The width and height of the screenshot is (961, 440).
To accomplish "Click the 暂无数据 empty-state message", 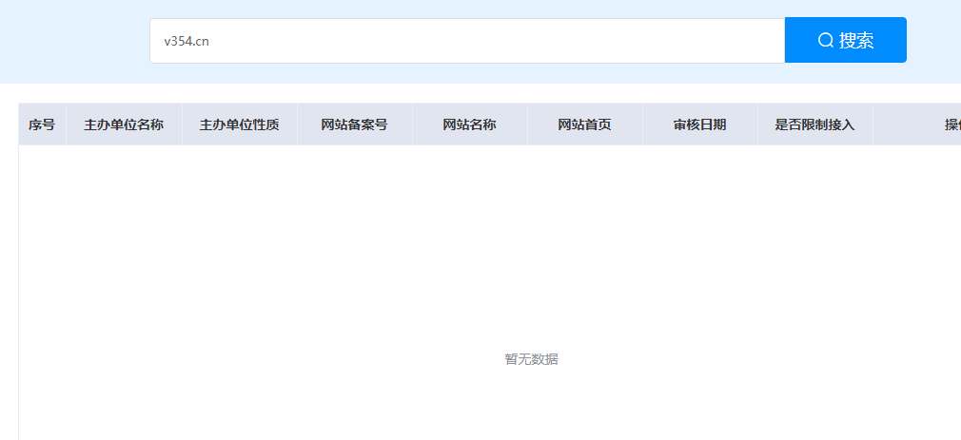I will [x=531, y=359].
